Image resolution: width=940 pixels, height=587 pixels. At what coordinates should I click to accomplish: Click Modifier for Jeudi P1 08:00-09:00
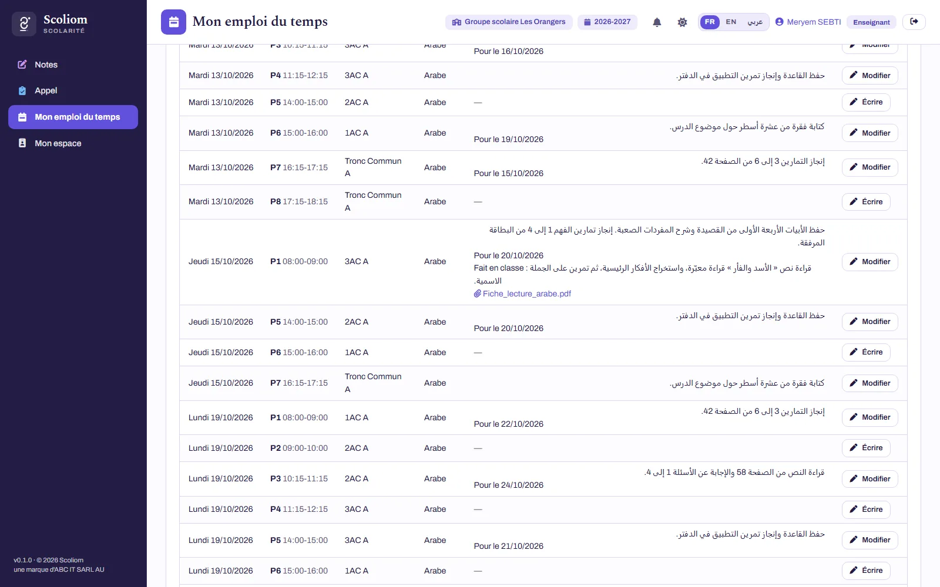click(870, 262)
